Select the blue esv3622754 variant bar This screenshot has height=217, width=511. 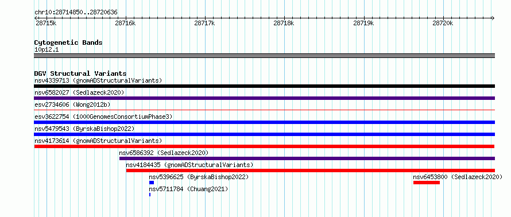[264, 122]
